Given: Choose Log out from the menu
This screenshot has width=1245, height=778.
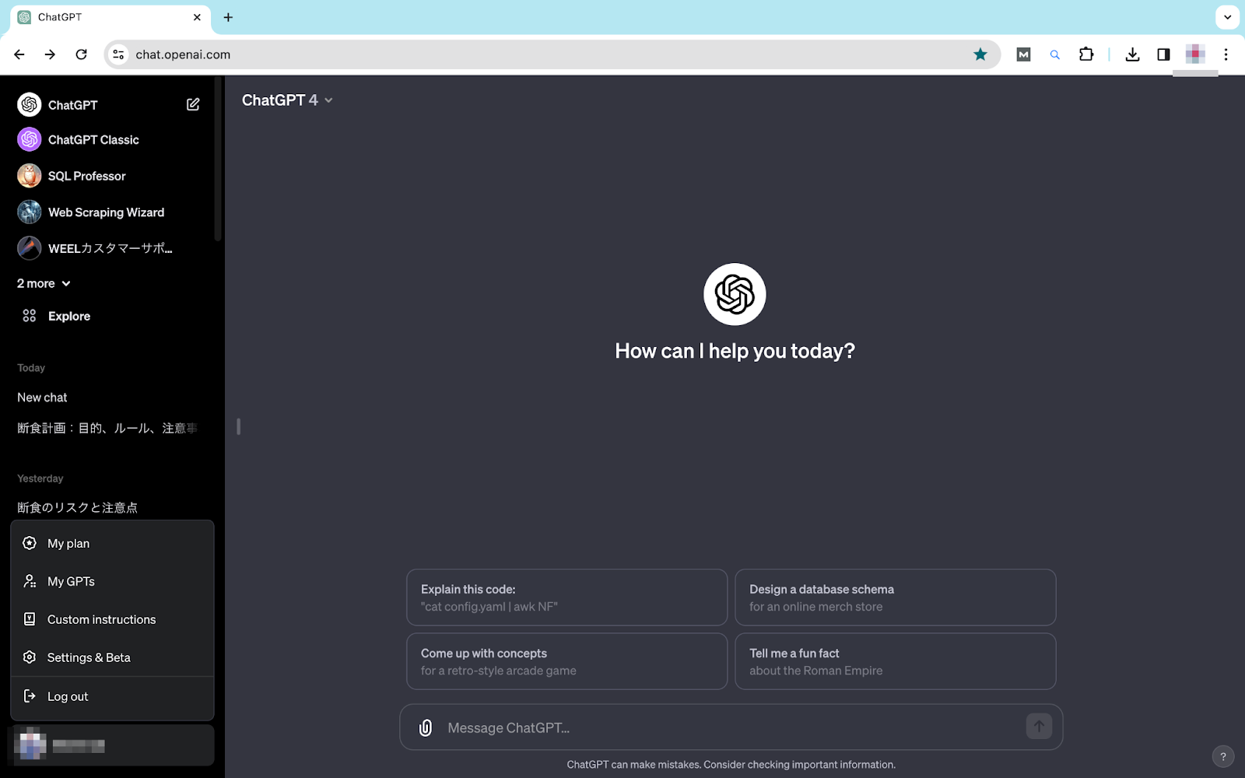Looking at the screenshot, I should point(112,696).
